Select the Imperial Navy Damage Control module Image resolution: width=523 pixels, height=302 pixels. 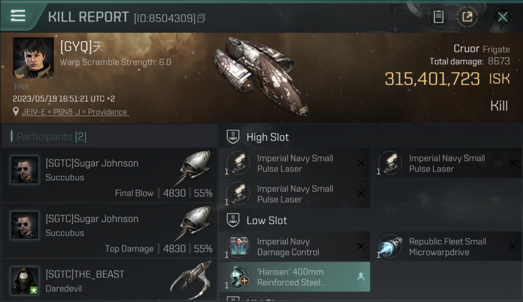(x=294, y=246)
